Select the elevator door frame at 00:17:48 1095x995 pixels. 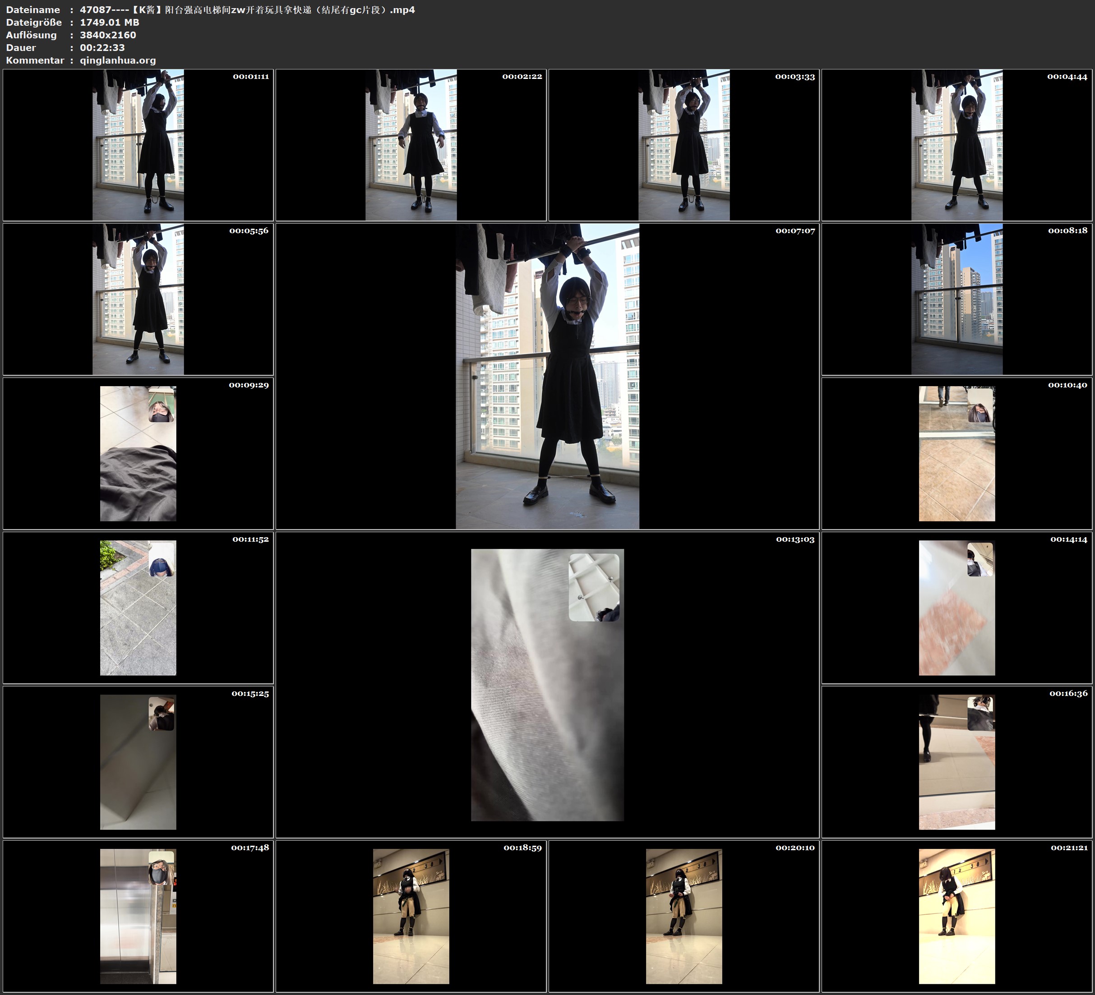[x=138, y=916]
